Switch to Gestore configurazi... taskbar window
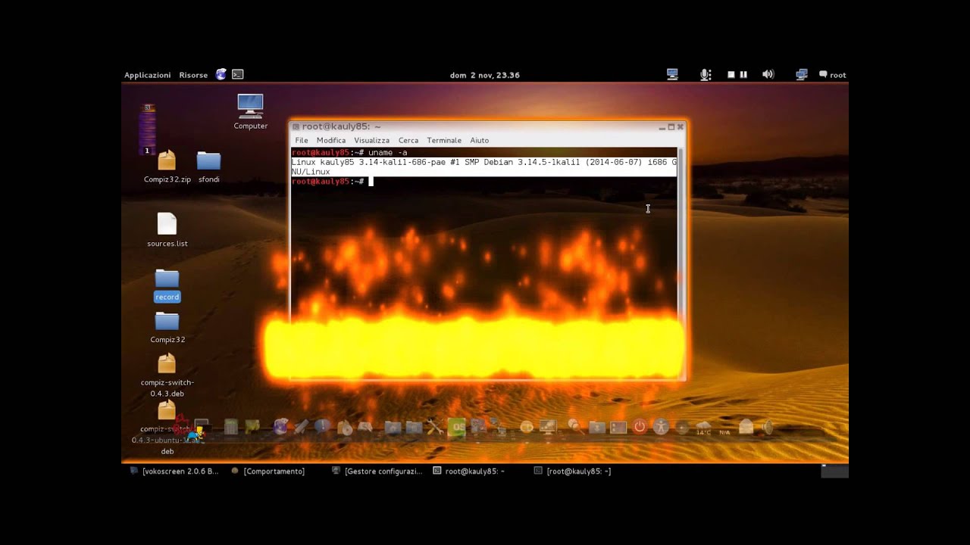The width and height of the screenshot is (970, 545). click(x=377, y=471)
